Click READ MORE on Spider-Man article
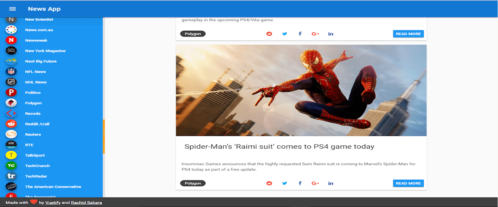Screen dimensions: 498x207 coord(408,183)
